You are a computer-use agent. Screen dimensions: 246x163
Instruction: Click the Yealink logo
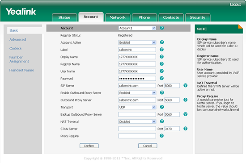[x=21, y=12]
